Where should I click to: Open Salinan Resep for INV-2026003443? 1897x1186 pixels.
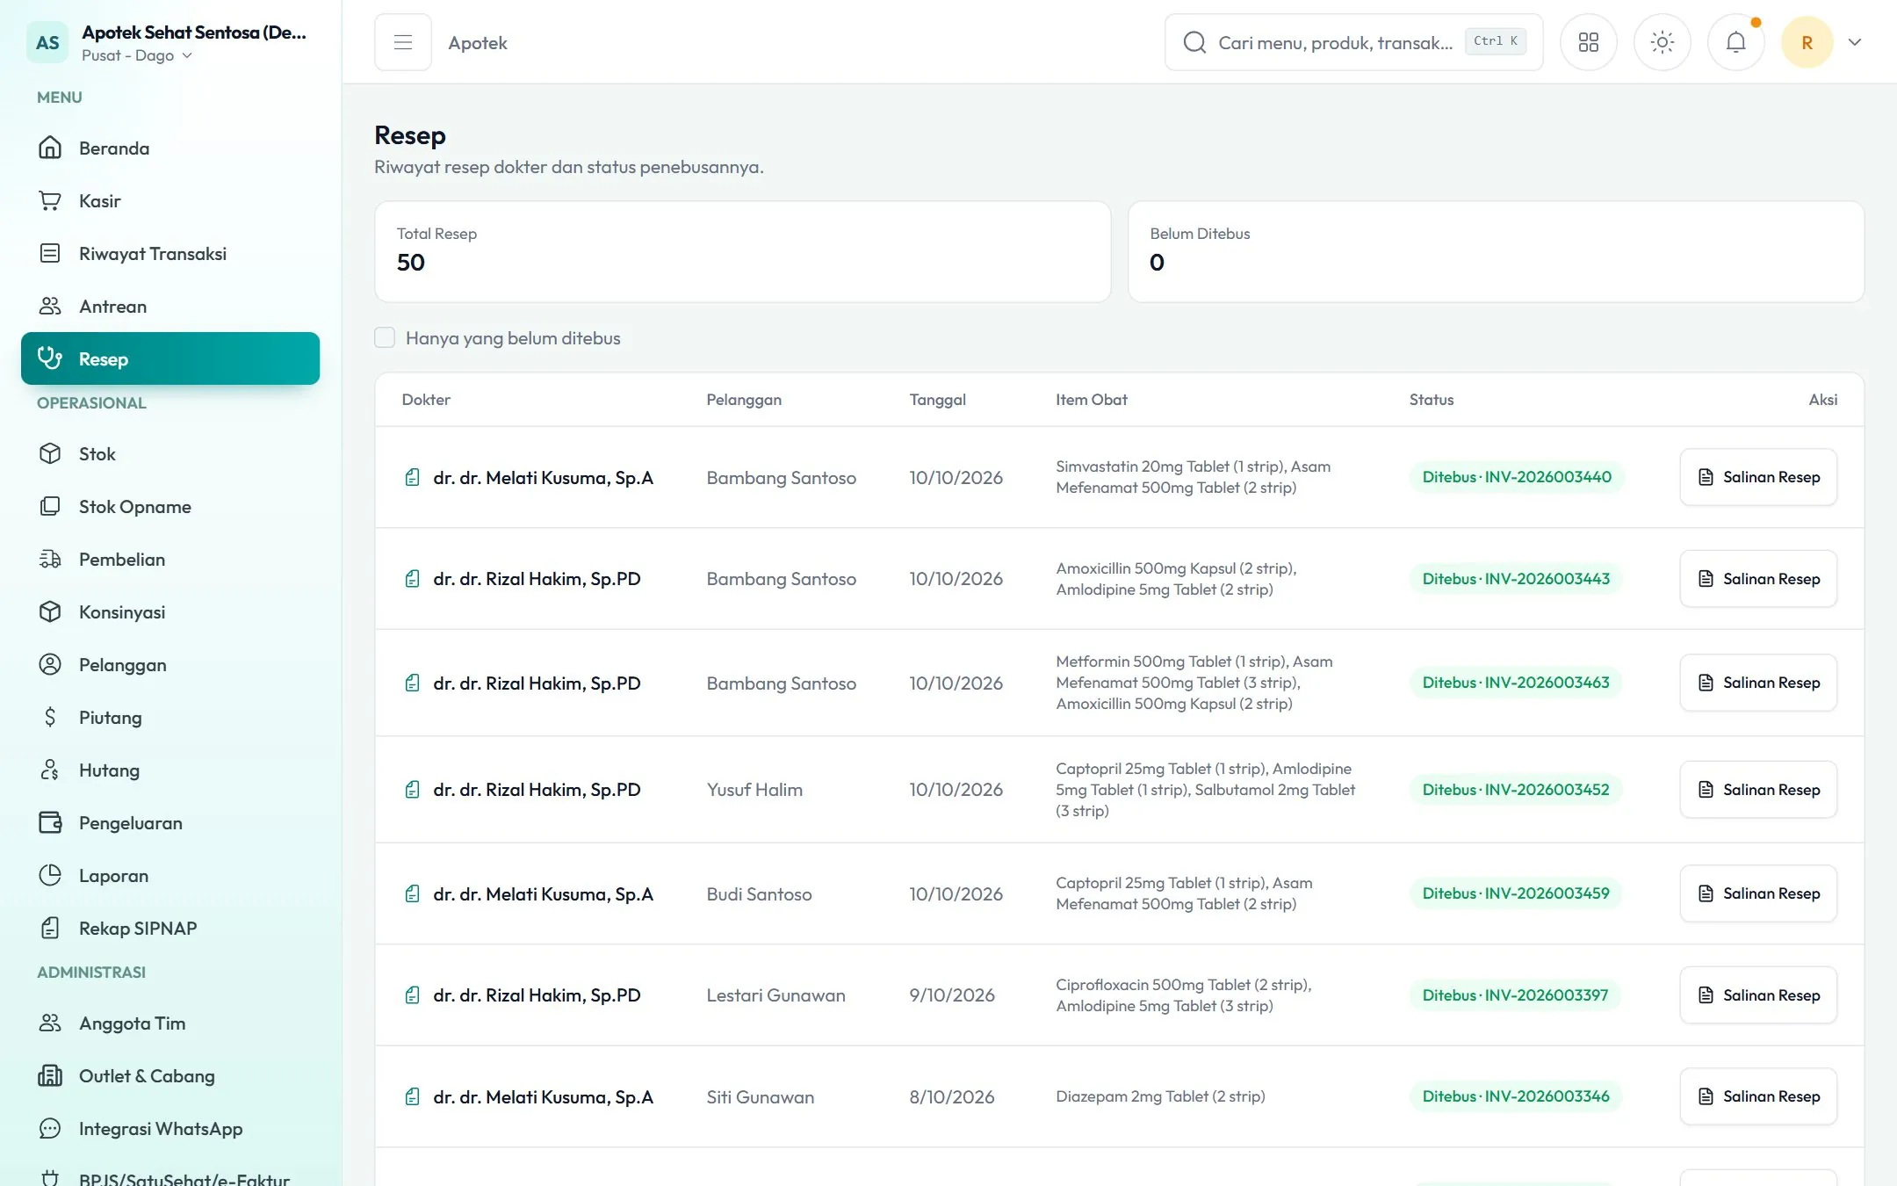tap(1758, 579)
